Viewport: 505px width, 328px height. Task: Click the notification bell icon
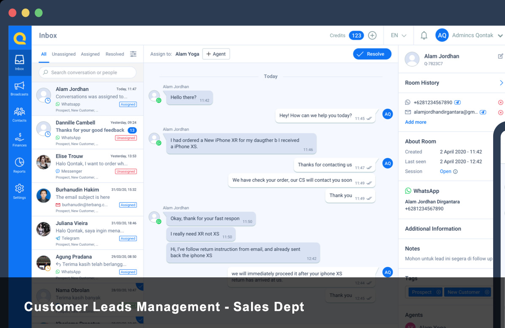pos(424,35)
